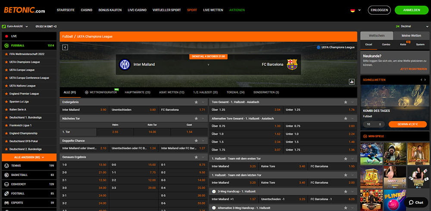Show next Schnellwetten with right arrow
The width and height of the screenshot is (431, 211).
click(426, 80)
